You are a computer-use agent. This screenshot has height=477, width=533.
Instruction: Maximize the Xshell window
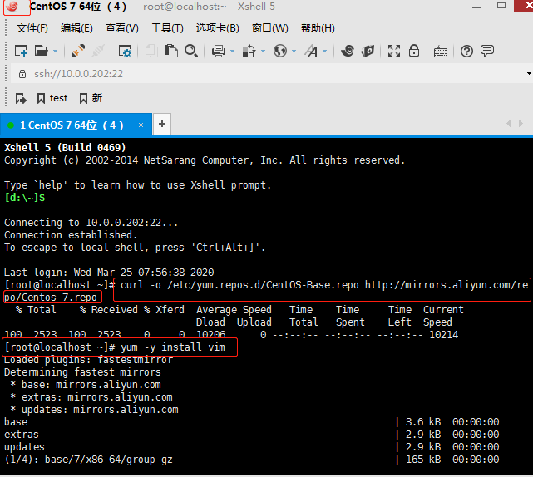point(501,5)
